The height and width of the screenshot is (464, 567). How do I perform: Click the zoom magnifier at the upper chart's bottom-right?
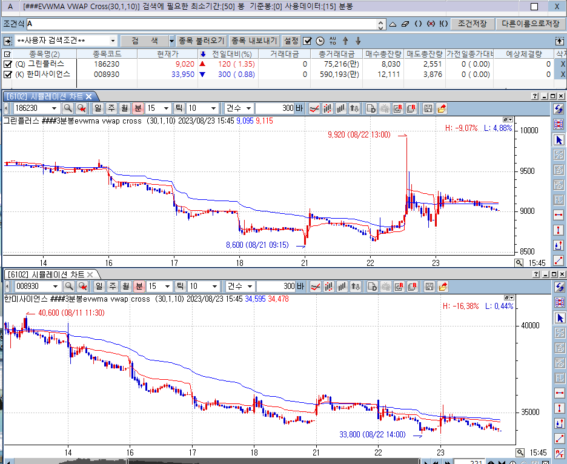click(519, 263)
